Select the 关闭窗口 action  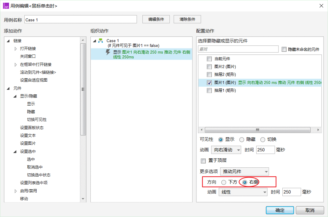28,56
